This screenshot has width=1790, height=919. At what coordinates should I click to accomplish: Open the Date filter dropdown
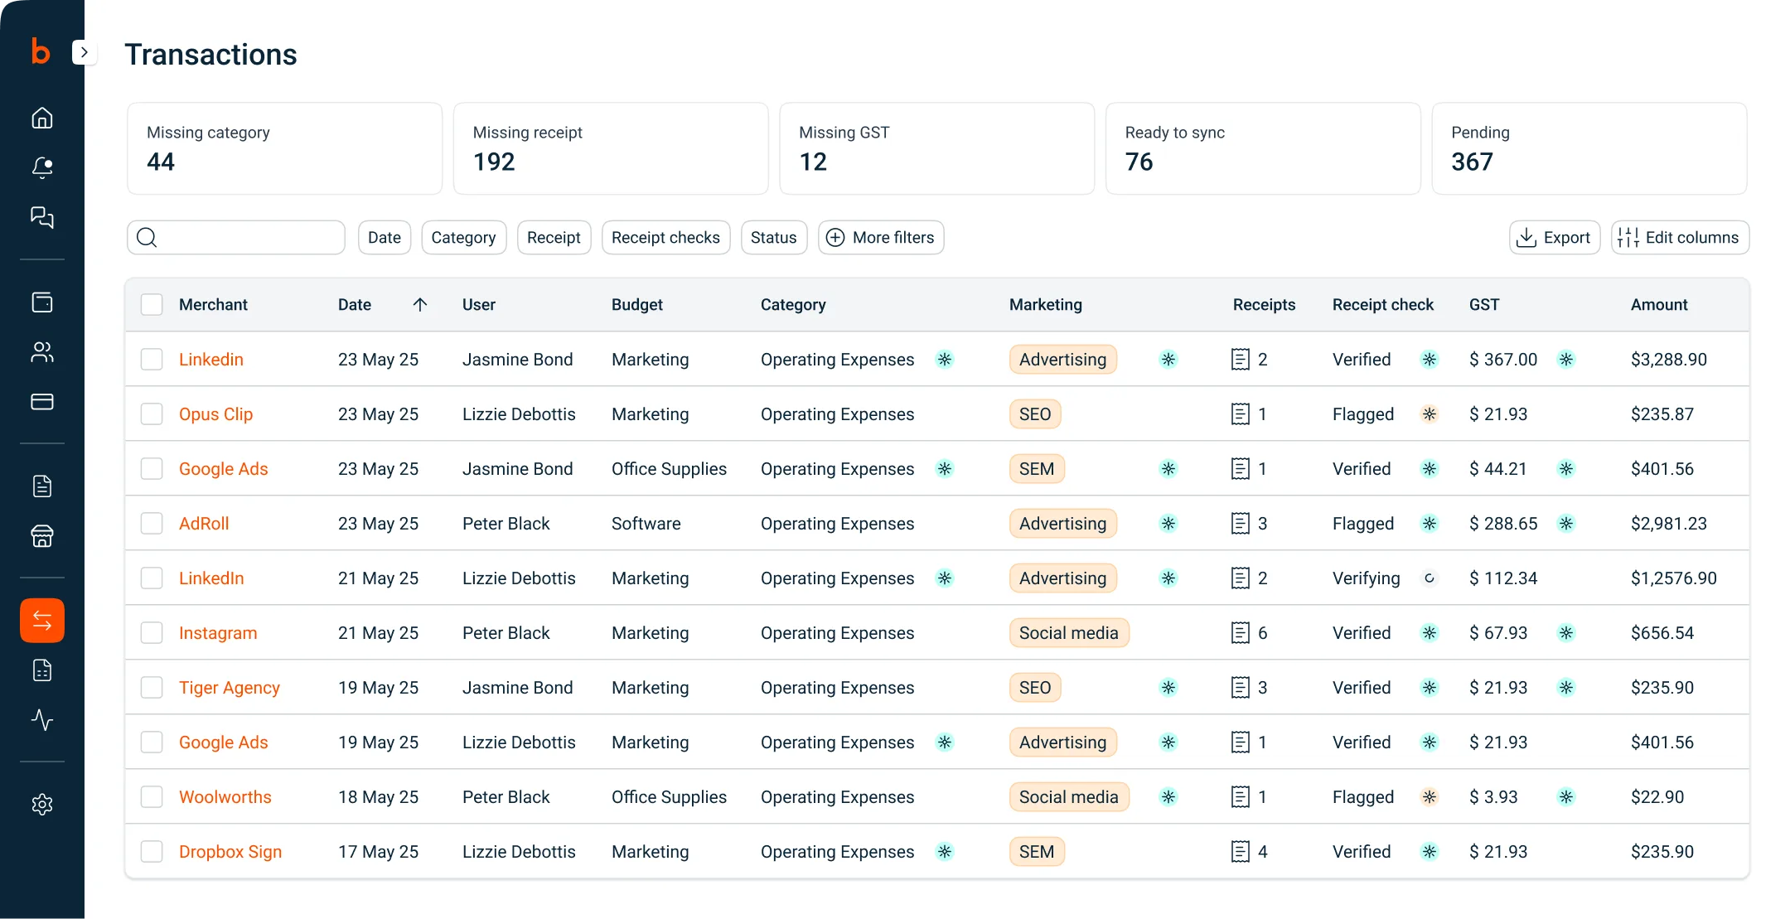[384, 237]
